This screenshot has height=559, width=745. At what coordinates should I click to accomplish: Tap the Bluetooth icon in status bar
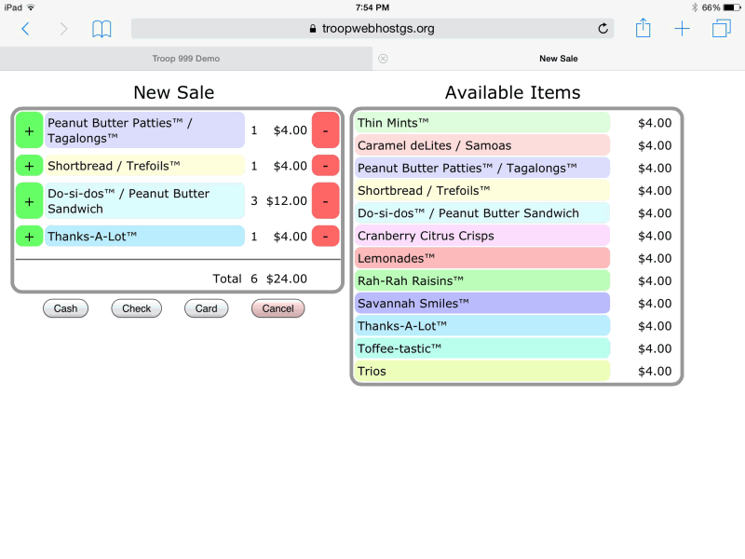pos(695,7)
